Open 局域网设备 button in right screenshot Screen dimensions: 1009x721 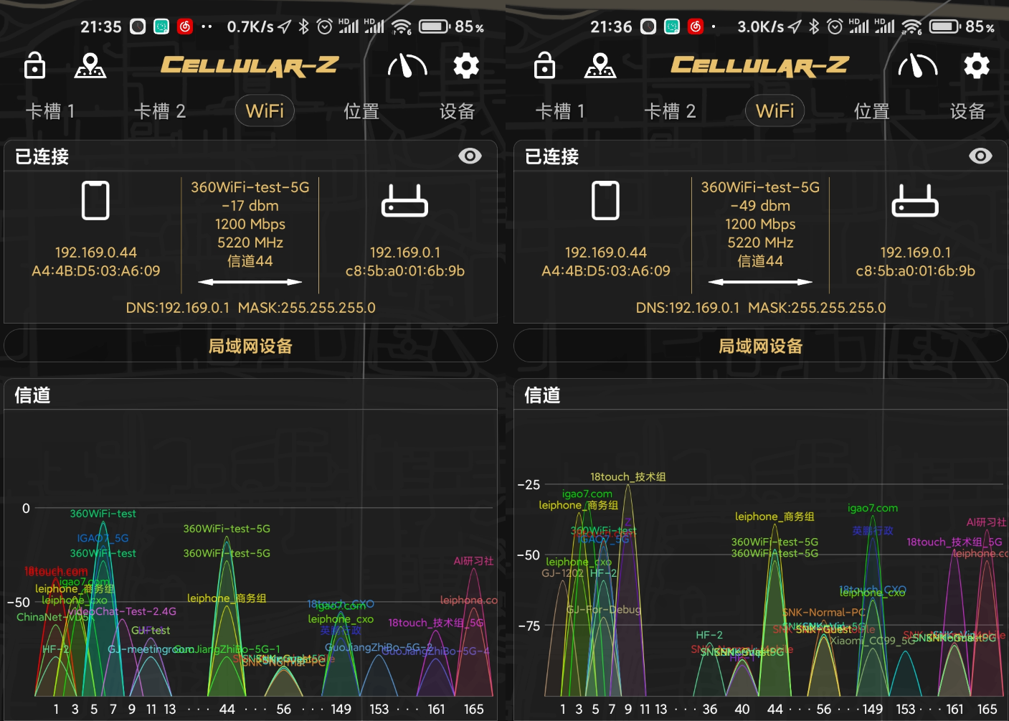tap(761, 346)
